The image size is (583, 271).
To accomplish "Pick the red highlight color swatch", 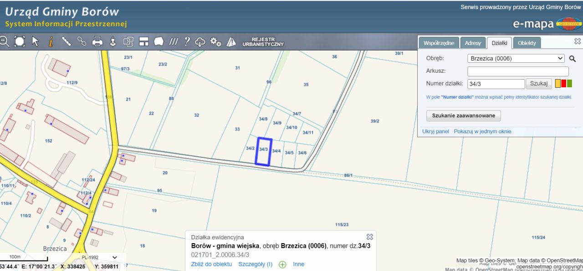I will [563, 84].
